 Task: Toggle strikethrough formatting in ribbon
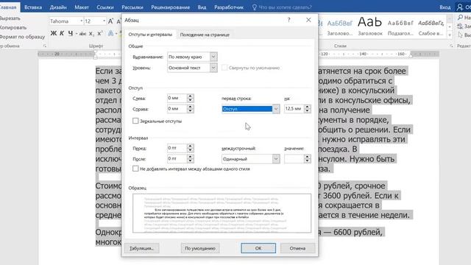click(x=82, y=34)
